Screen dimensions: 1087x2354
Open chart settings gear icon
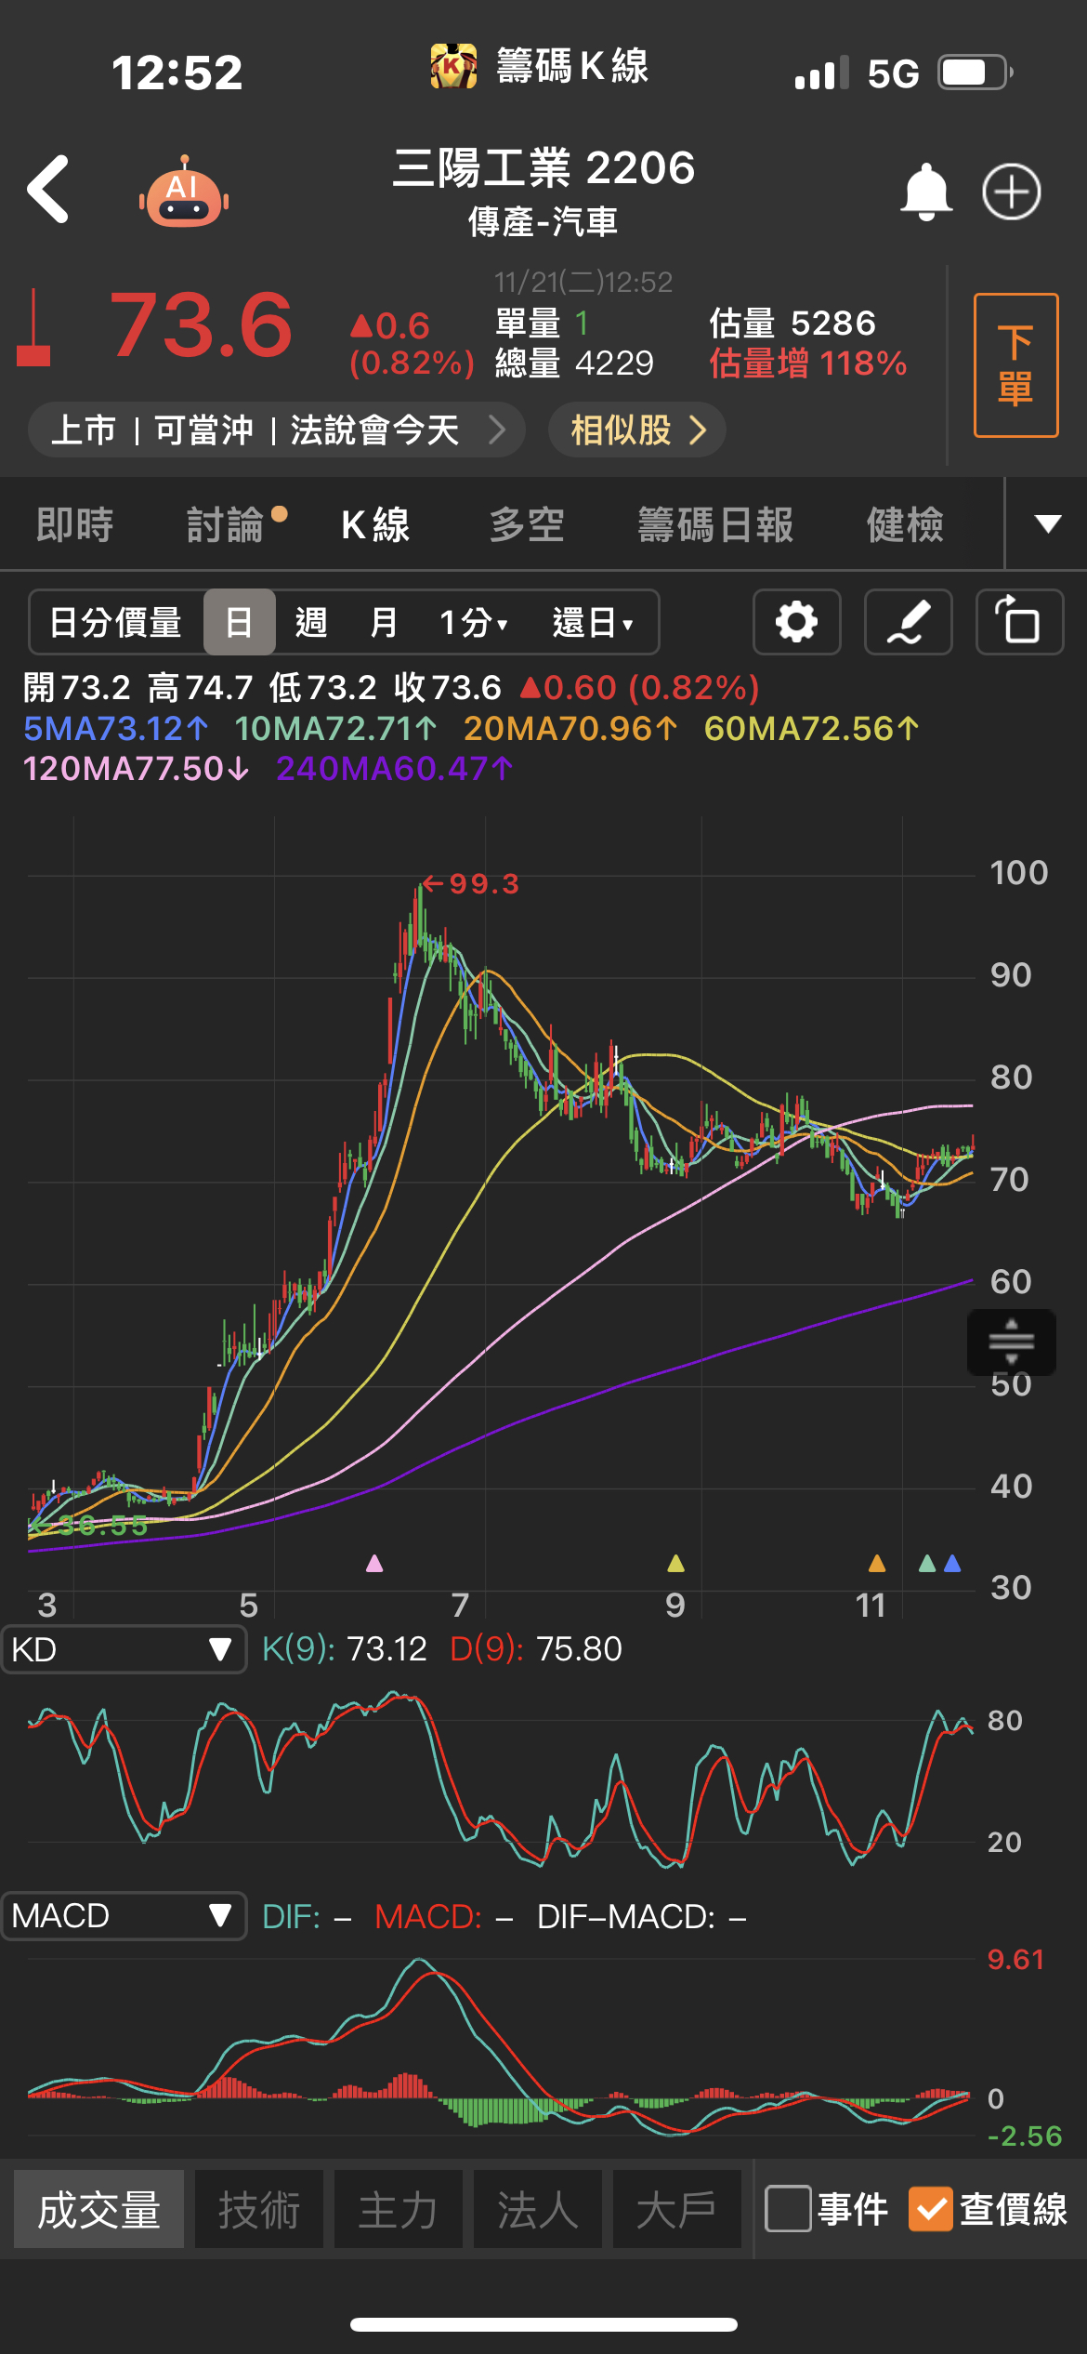coord(796,622)
